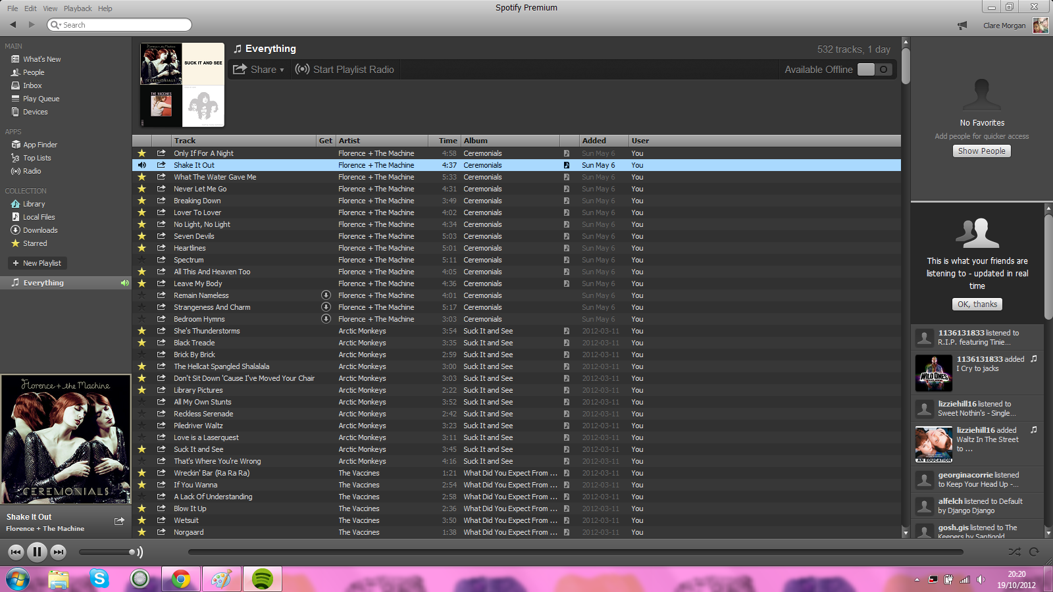This screenshot has width=1053, height=592.
Task: Click the megaphone notifications icon
Action: point(962,25)
